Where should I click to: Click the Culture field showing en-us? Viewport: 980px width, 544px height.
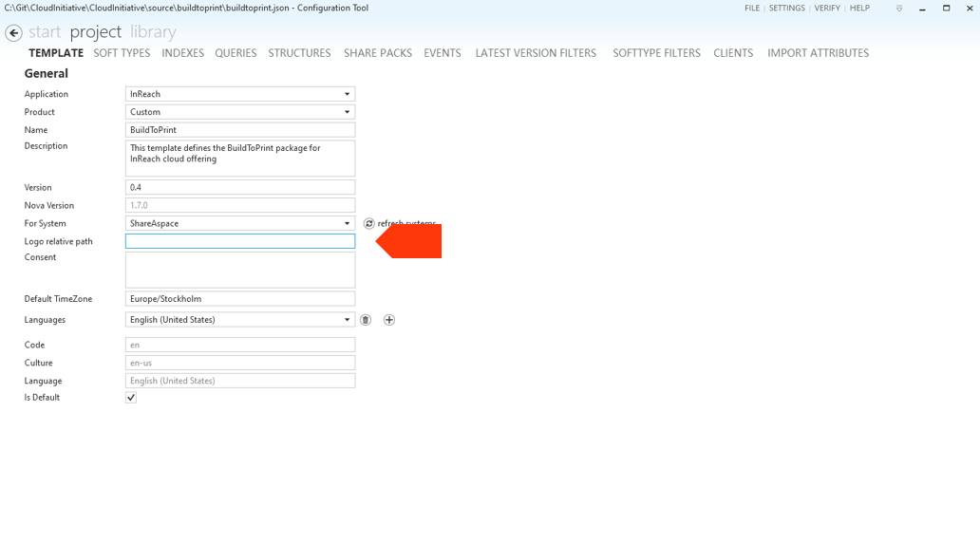(240, 363)
